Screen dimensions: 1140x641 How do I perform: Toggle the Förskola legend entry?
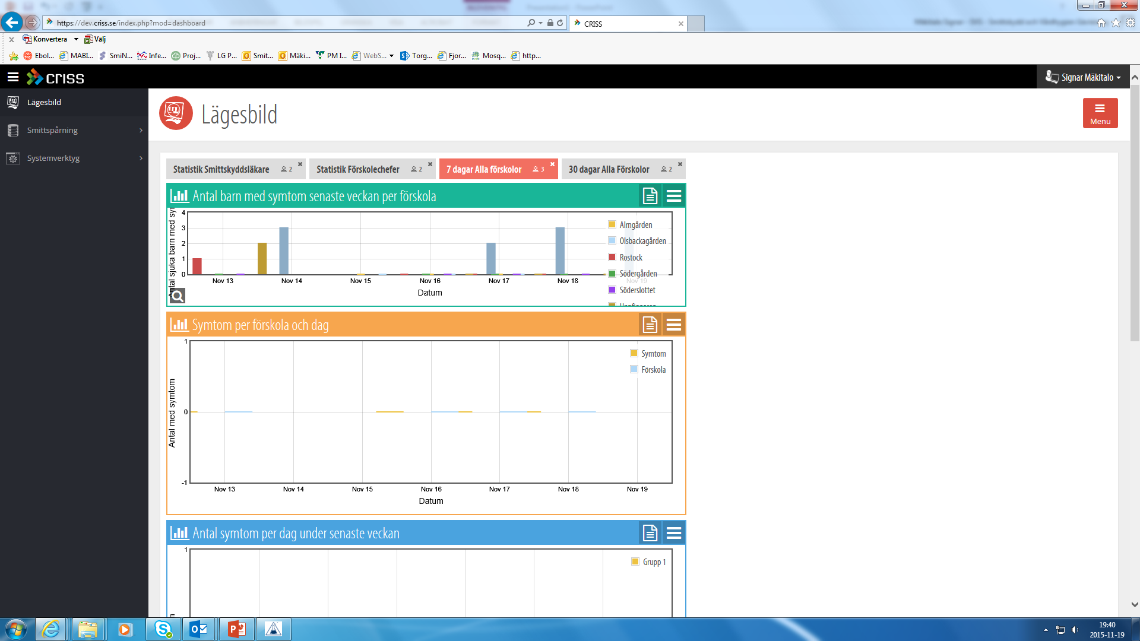tap(648, 370)
